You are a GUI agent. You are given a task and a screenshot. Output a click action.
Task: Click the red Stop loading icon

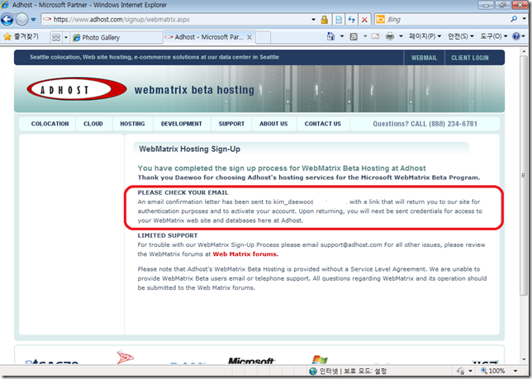[x=364, y=20]
